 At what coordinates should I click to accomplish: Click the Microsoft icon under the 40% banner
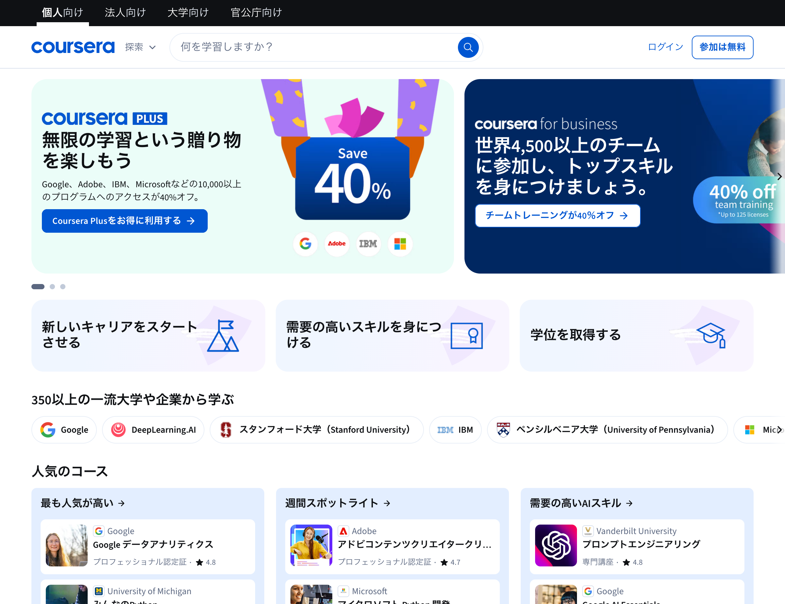pyautogui.click(x=399, y=244)
